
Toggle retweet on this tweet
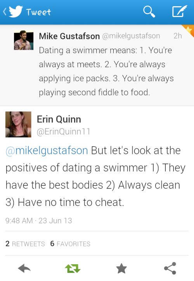pos(73,268)
